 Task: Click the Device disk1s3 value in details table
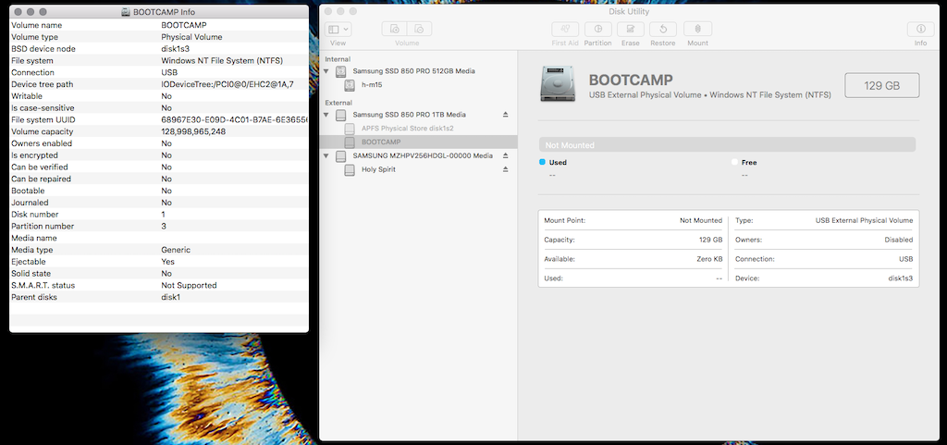coord(901,278)
